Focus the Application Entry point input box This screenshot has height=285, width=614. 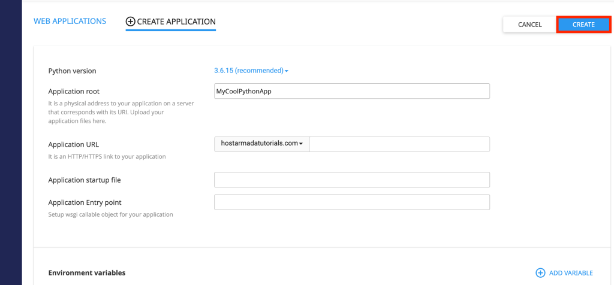pos(352,202)
